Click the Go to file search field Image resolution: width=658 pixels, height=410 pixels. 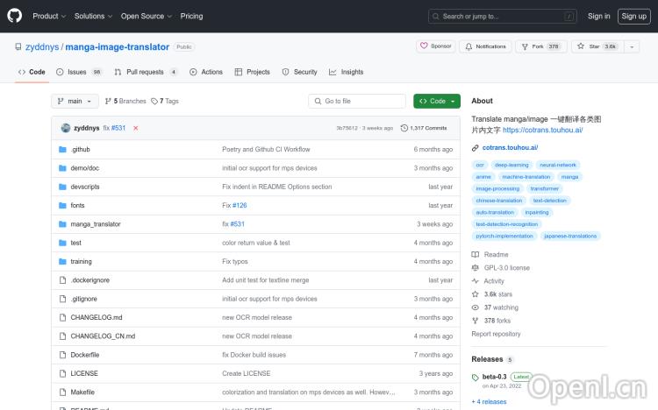pos(357,102)
